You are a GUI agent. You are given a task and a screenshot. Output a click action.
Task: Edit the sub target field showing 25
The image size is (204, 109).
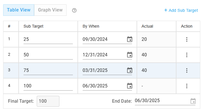click(x=48, y=39)
